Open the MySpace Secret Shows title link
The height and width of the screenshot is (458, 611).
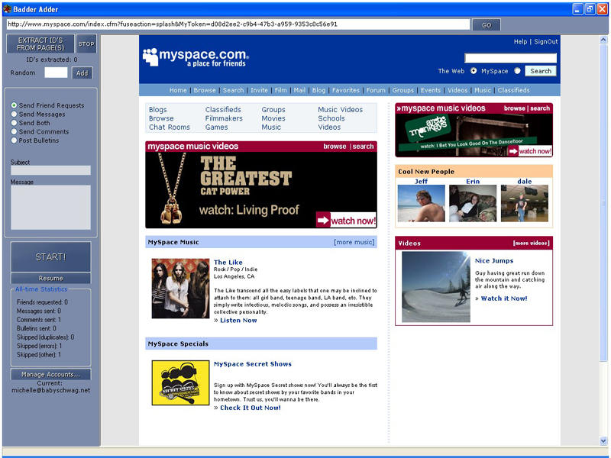(253, 364)
